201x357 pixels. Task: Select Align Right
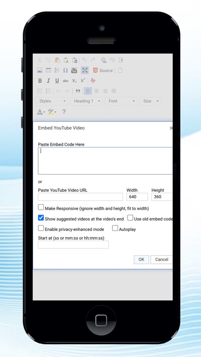(105, 91)
